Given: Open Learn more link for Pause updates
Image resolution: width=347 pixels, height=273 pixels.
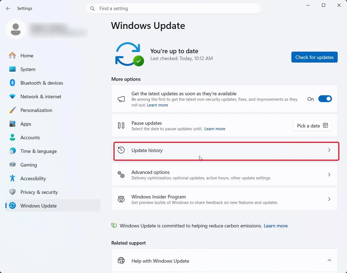Looking at the screenshot, I should (x=215, y=129).
